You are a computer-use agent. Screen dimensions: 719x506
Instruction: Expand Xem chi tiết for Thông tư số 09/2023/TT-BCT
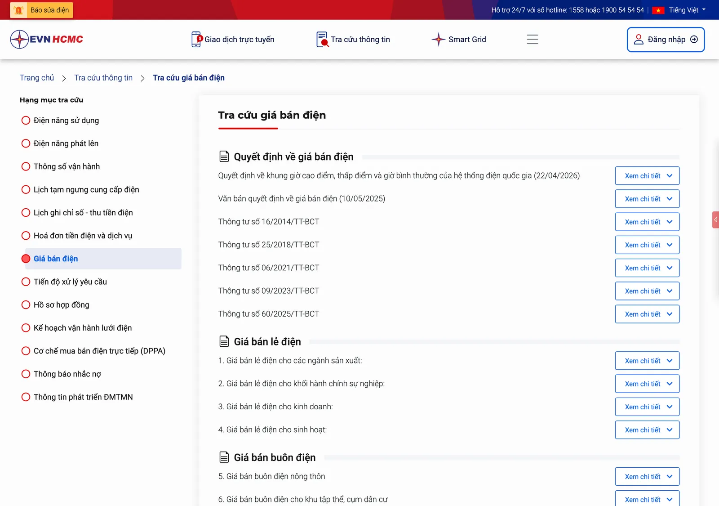tap(647, 291)
